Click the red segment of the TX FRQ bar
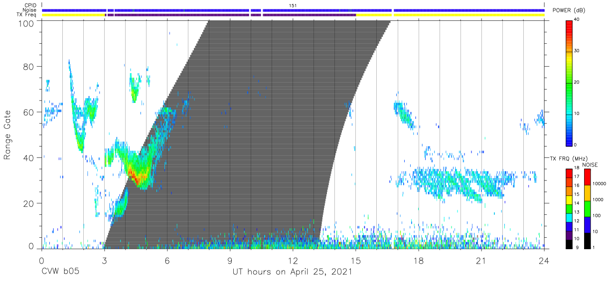This screenshot has width=612, height=282. (x=569, y=174)
